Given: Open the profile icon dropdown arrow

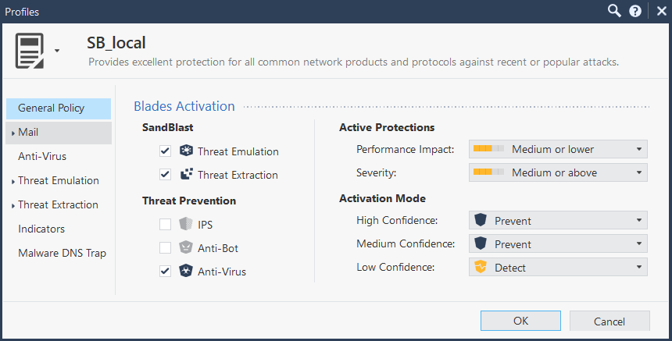Looking at the screenshot, I should pos(57,51).
